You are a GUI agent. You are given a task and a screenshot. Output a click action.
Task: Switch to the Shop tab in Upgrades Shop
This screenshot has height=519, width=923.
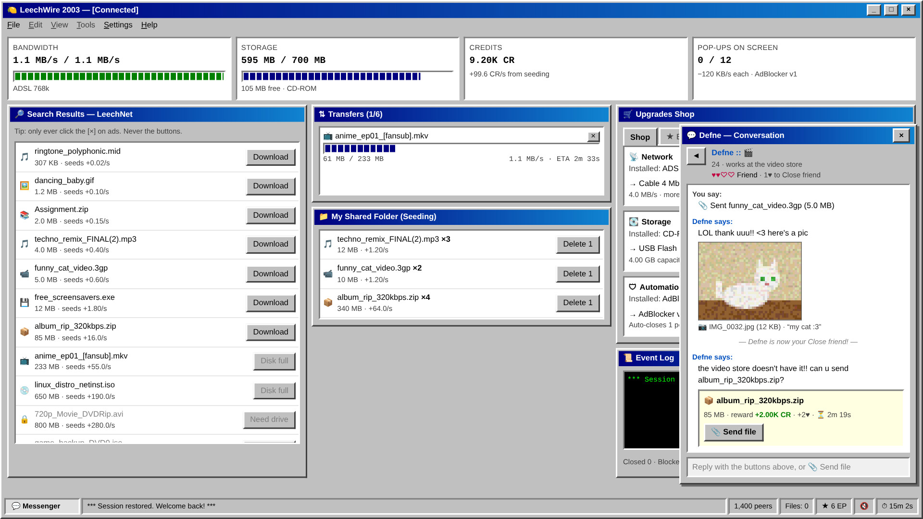(640, 137)
